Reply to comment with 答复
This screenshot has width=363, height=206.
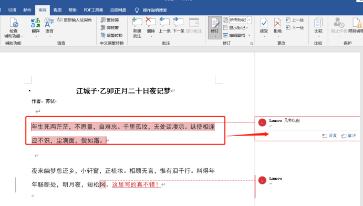329,136
